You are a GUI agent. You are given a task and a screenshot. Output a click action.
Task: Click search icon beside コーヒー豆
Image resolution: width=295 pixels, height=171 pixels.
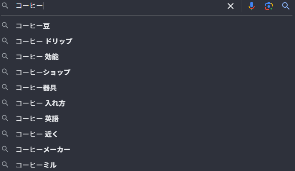point(5,25)
